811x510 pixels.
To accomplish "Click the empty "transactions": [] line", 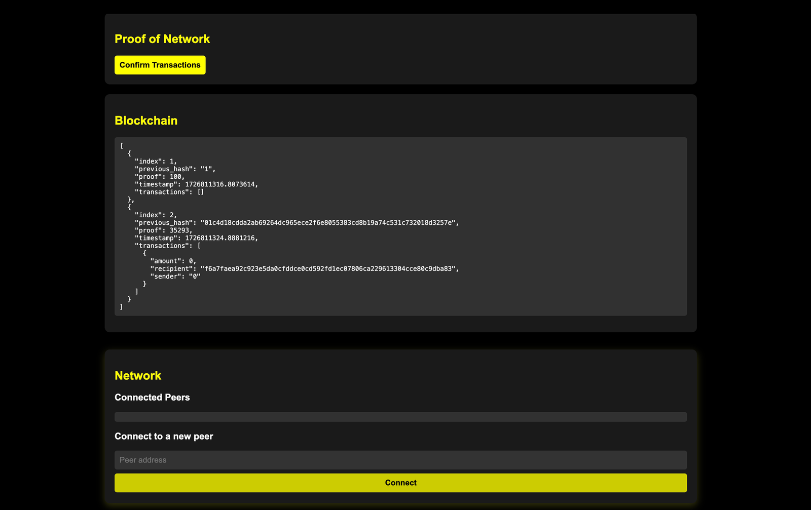I will click(x=169, y=192).
